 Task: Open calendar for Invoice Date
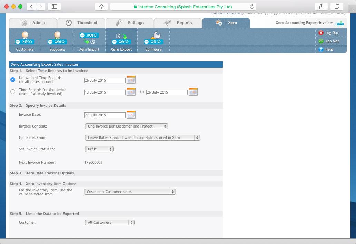point(131,114)
